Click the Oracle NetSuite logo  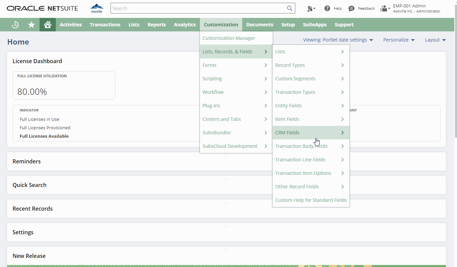(42, 8)
